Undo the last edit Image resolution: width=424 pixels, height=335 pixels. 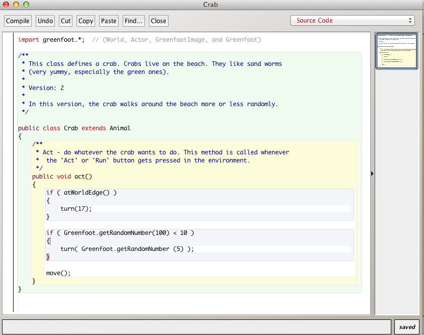click(45, 21)
